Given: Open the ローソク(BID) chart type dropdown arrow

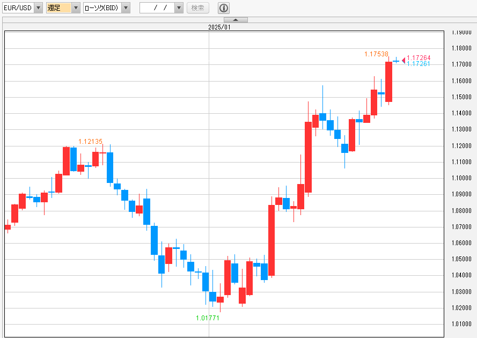Looking at the screenshot, I should point(126,8).
